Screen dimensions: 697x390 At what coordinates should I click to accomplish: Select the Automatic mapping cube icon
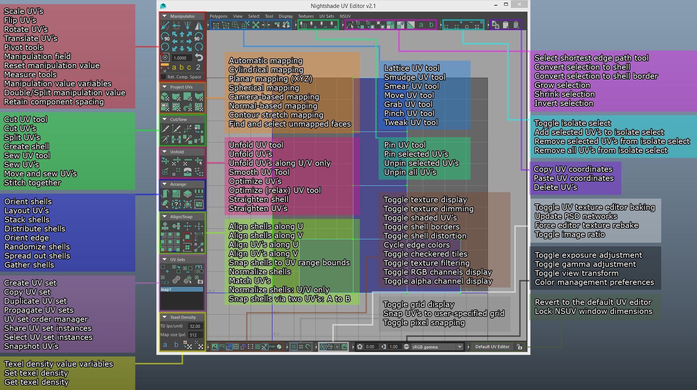coord(165,97)
